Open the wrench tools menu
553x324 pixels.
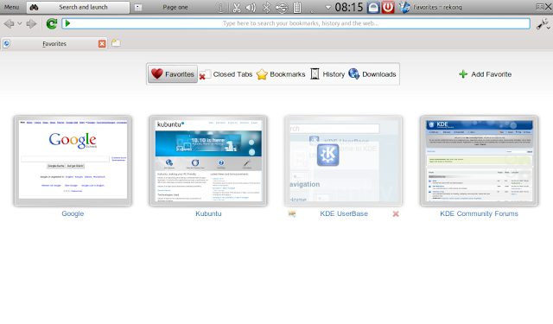(543, 23)
